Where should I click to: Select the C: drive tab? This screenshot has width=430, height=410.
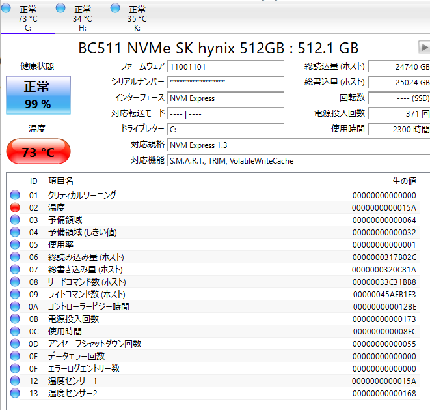pyautogui.click(x=28, y=19)
